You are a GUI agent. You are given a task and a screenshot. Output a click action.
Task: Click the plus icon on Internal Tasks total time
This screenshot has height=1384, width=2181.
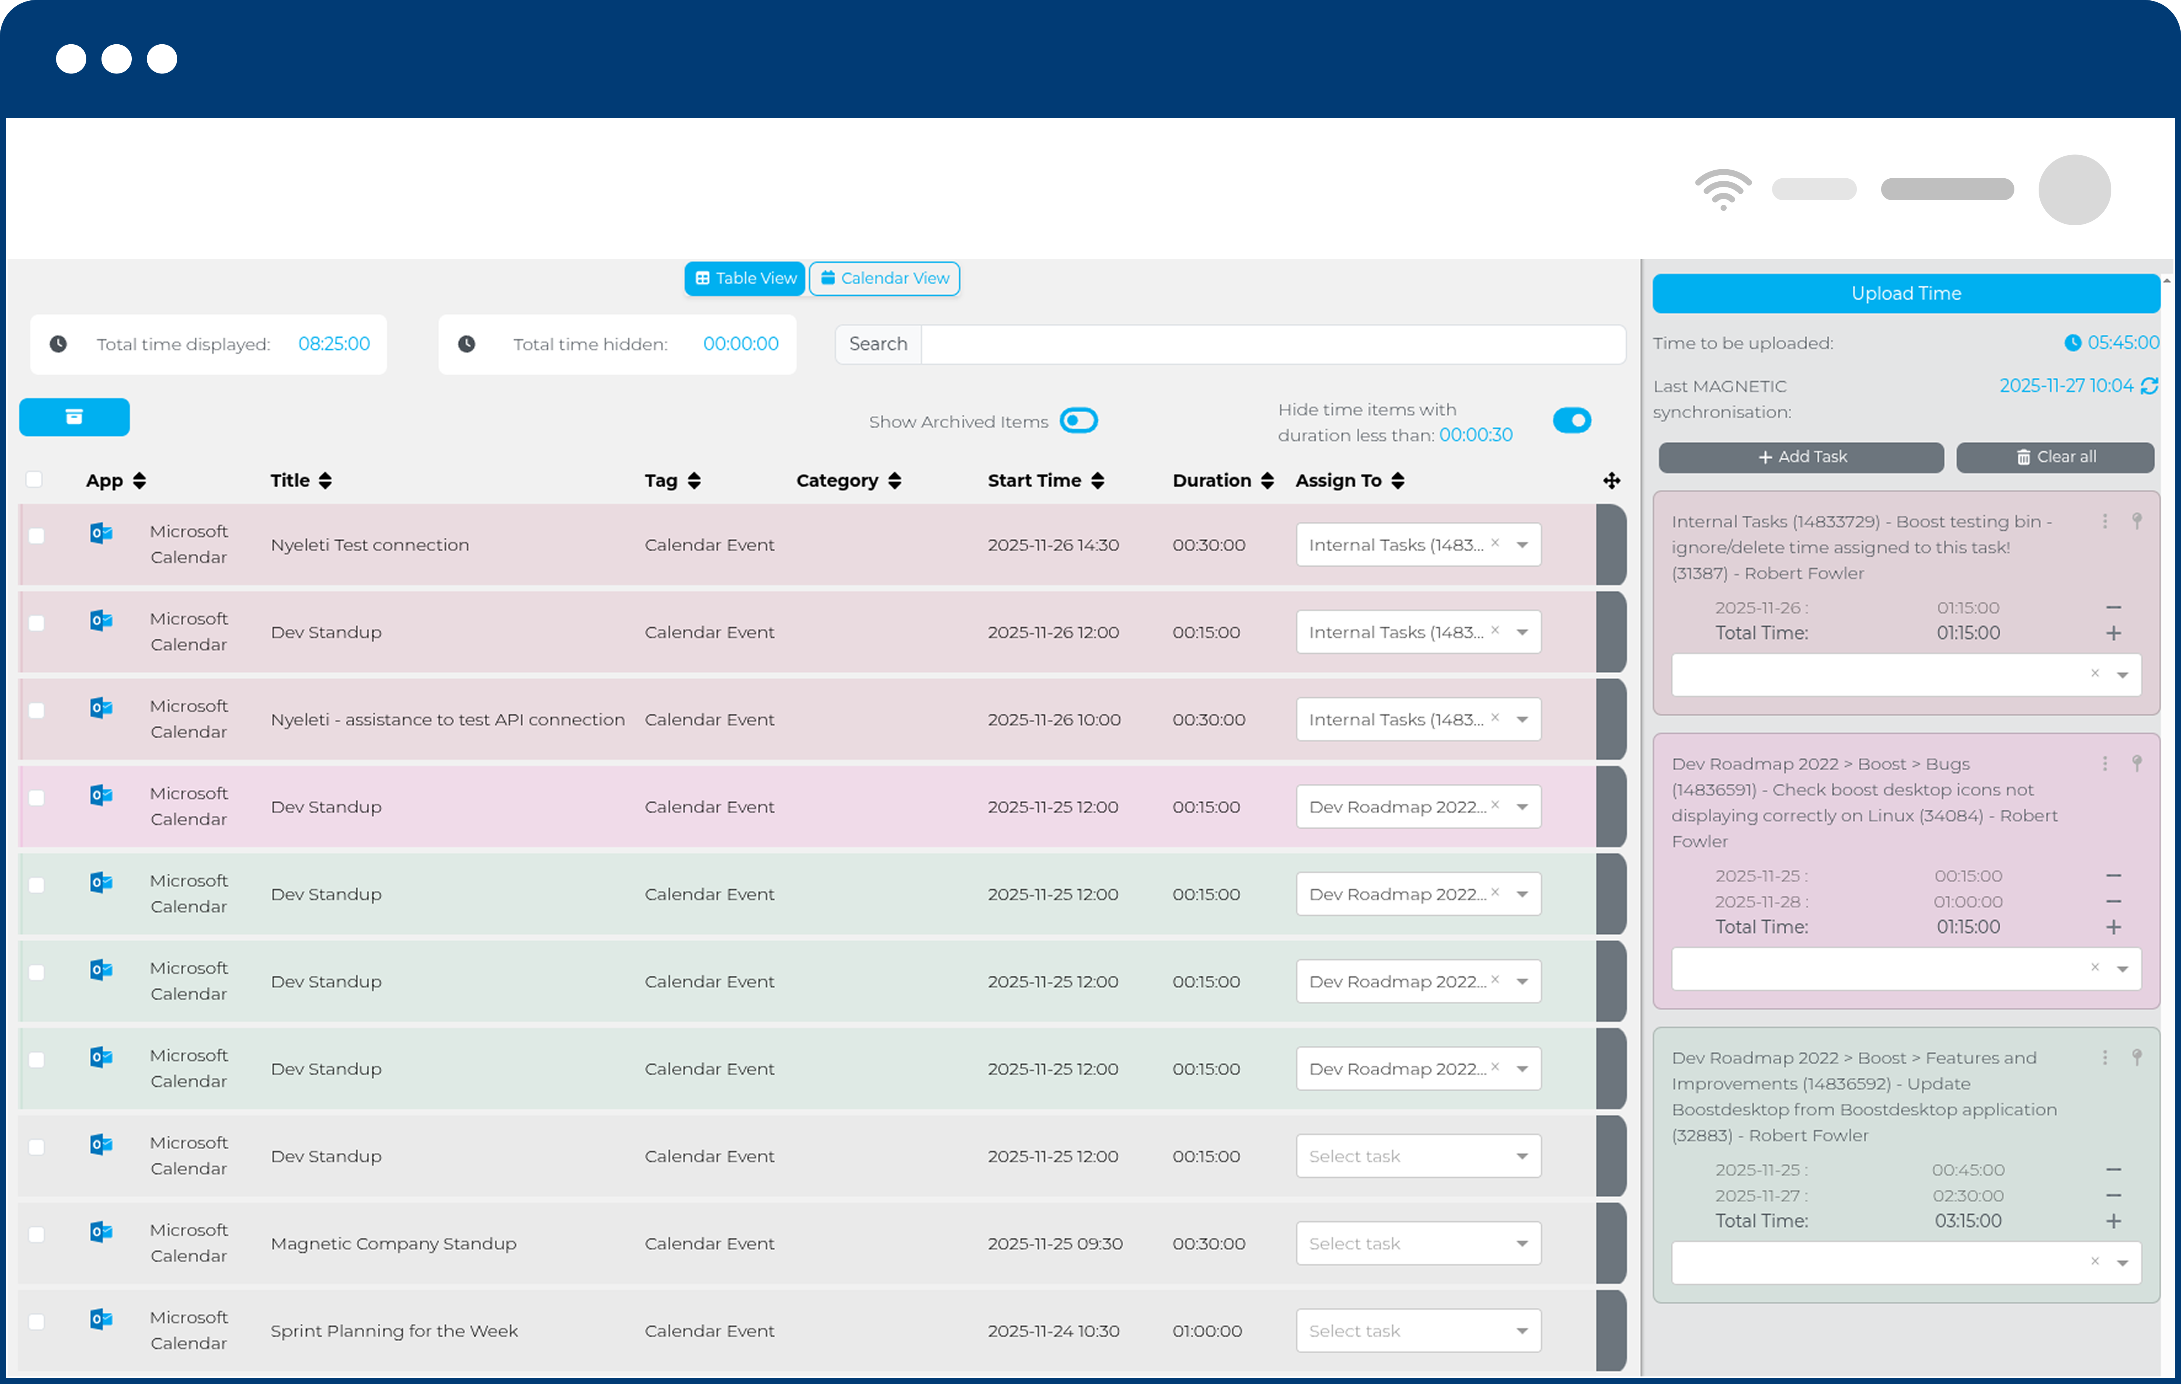point(2113,633)
